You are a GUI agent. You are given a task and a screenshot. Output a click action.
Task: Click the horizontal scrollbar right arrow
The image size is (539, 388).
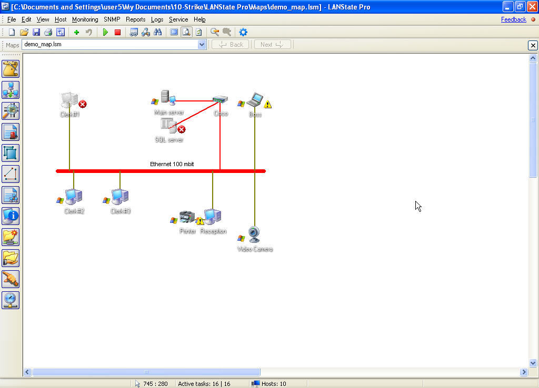(x=524, y=372)
